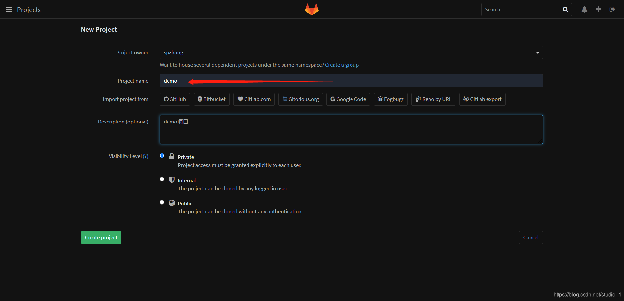Click the Create a group link

point(342,65)
